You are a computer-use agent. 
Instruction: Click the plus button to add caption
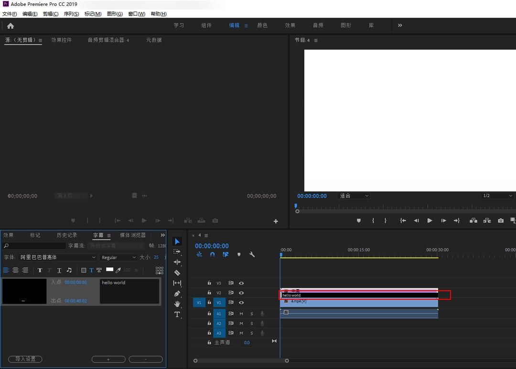pos(108,359)
